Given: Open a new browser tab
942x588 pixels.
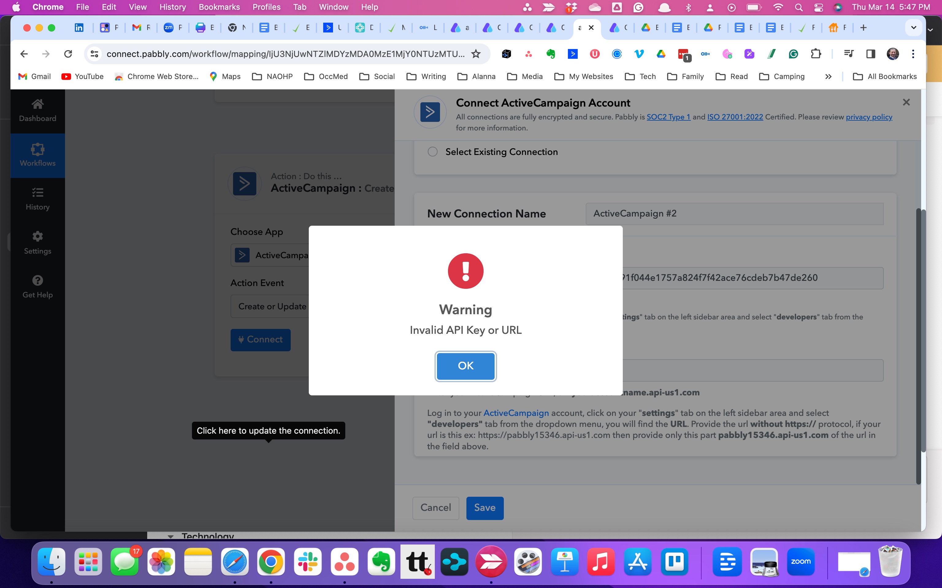Looking at the screenshot, I should pyautogui.click(x=863, y=28).
